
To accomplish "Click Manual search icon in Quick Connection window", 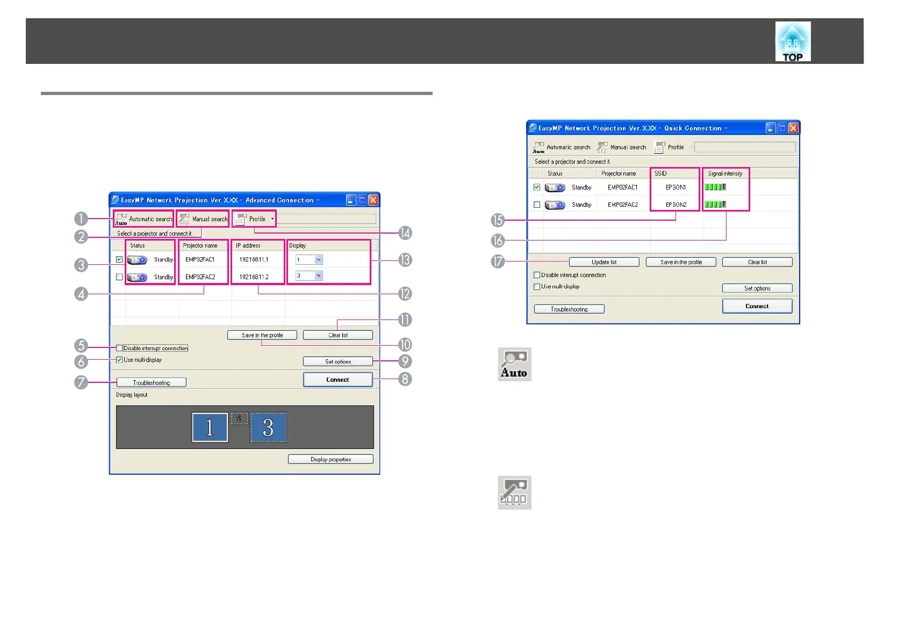I will tap(602, 147).
